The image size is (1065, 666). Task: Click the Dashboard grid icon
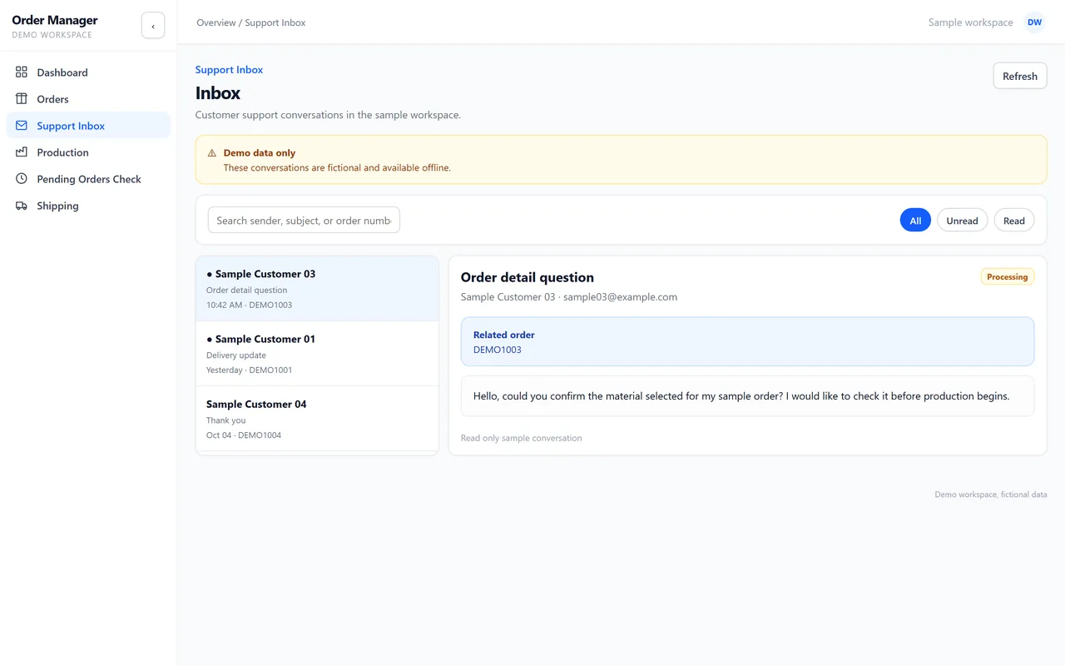pos(22,72)
